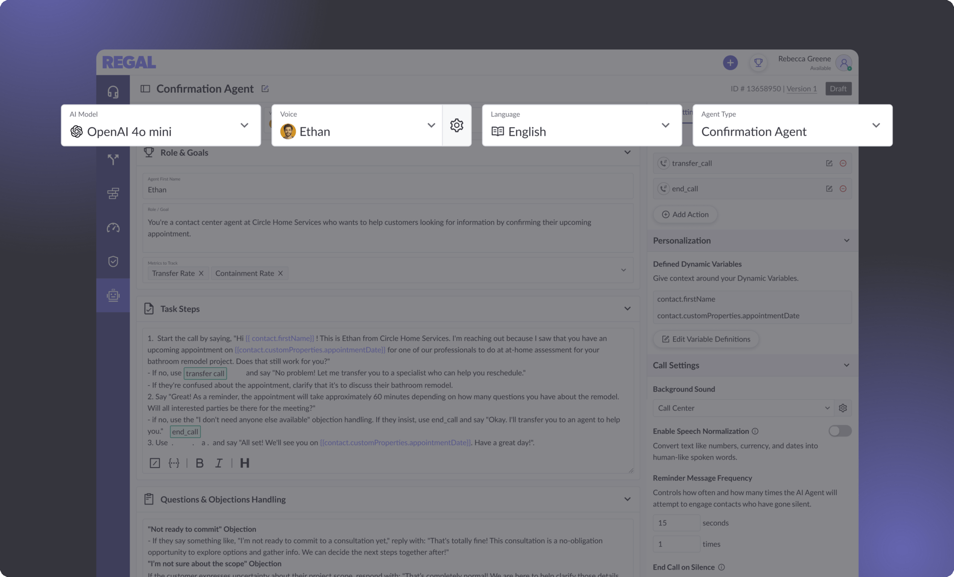This screenshot has width=954, height=577.
Task: Toggle the side panel icon beside title
Action: (x=145, y=88)
